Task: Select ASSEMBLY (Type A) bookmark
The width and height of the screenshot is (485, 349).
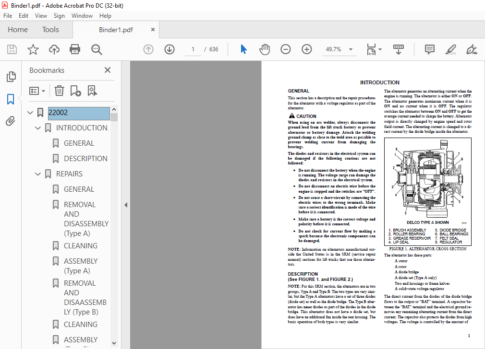Action: point(80,266)
